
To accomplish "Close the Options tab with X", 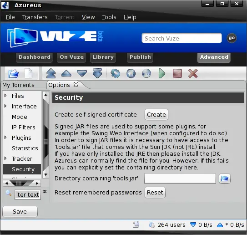I will click(76, 85).
